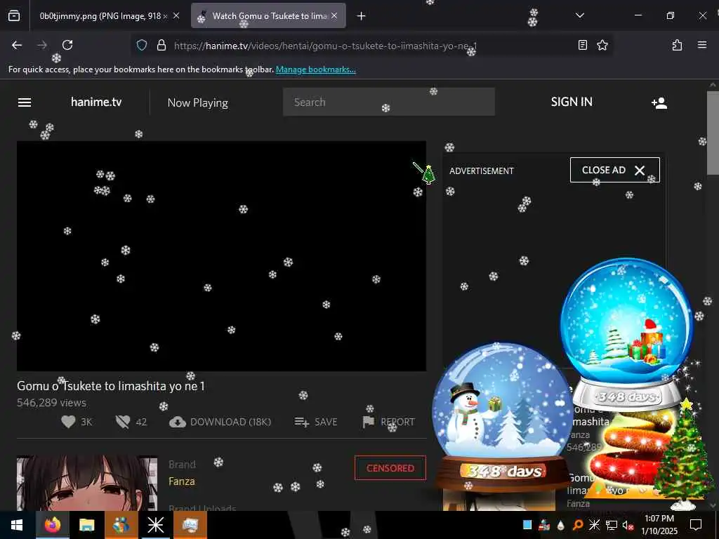The height and width of the screenshot is (539, 719).
Task: Report the video with flag button
Action: 388,422
